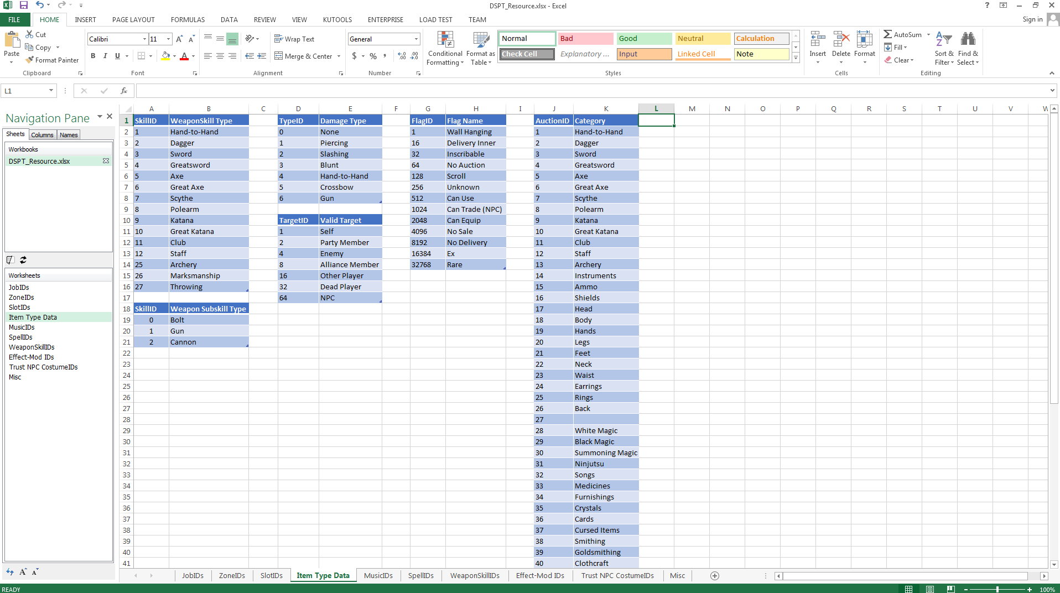Open the FORMULAS ribbon tab
This screenshot has height=593, width=1060.
[188, 19]
